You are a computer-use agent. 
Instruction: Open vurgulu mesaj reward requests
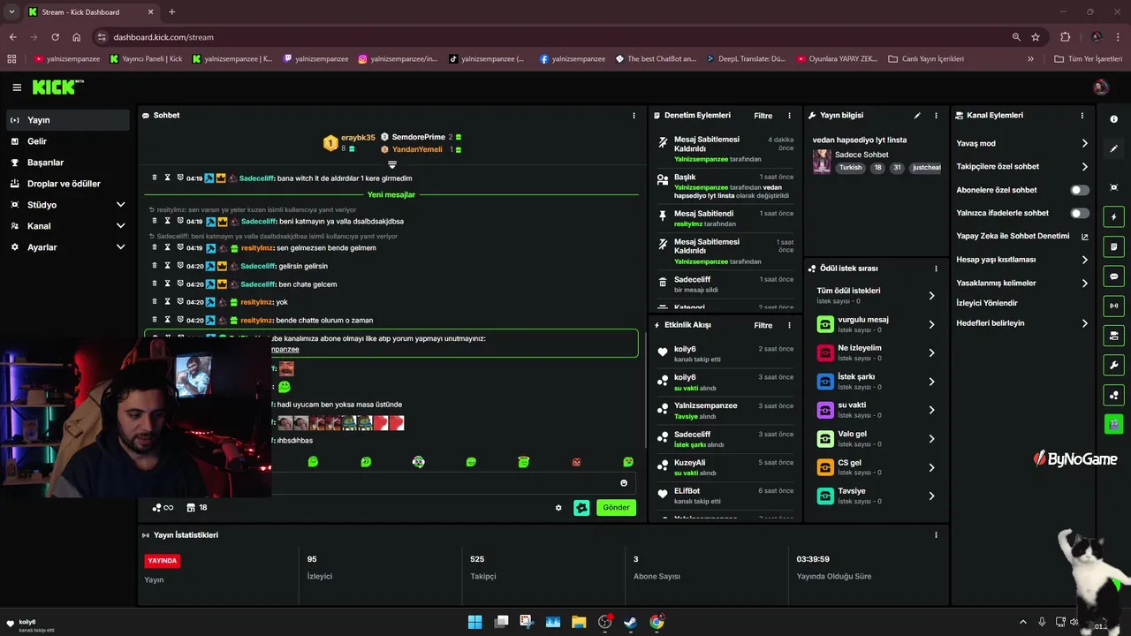[x=875, y=324]
